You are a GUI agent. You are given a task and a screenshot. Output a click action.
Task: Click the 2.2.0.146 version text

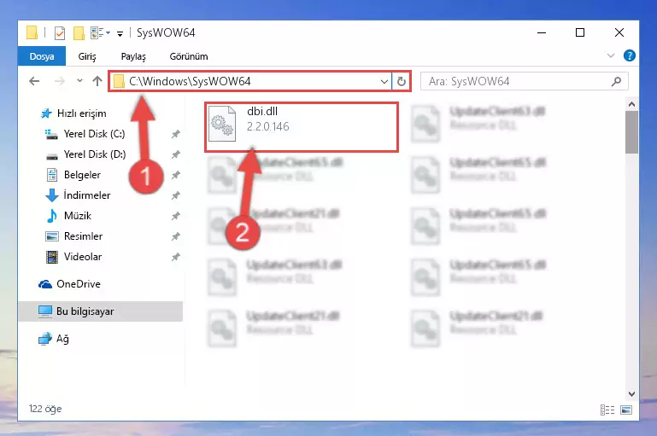(x=267, y=126)
